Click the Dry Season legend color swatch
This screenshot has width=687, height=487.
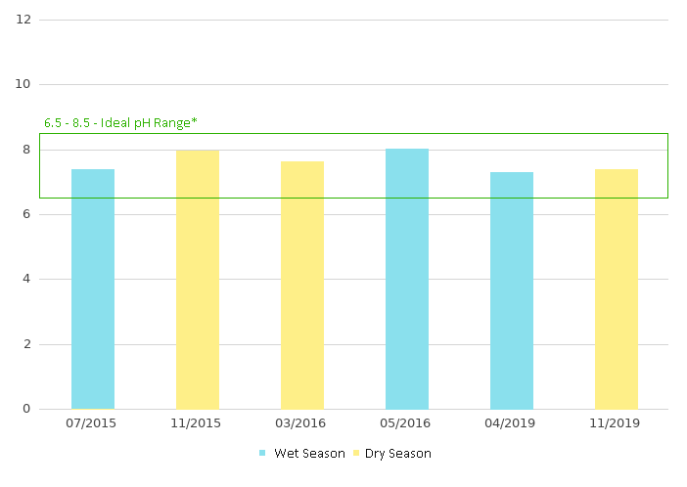(x=356, y=454)
